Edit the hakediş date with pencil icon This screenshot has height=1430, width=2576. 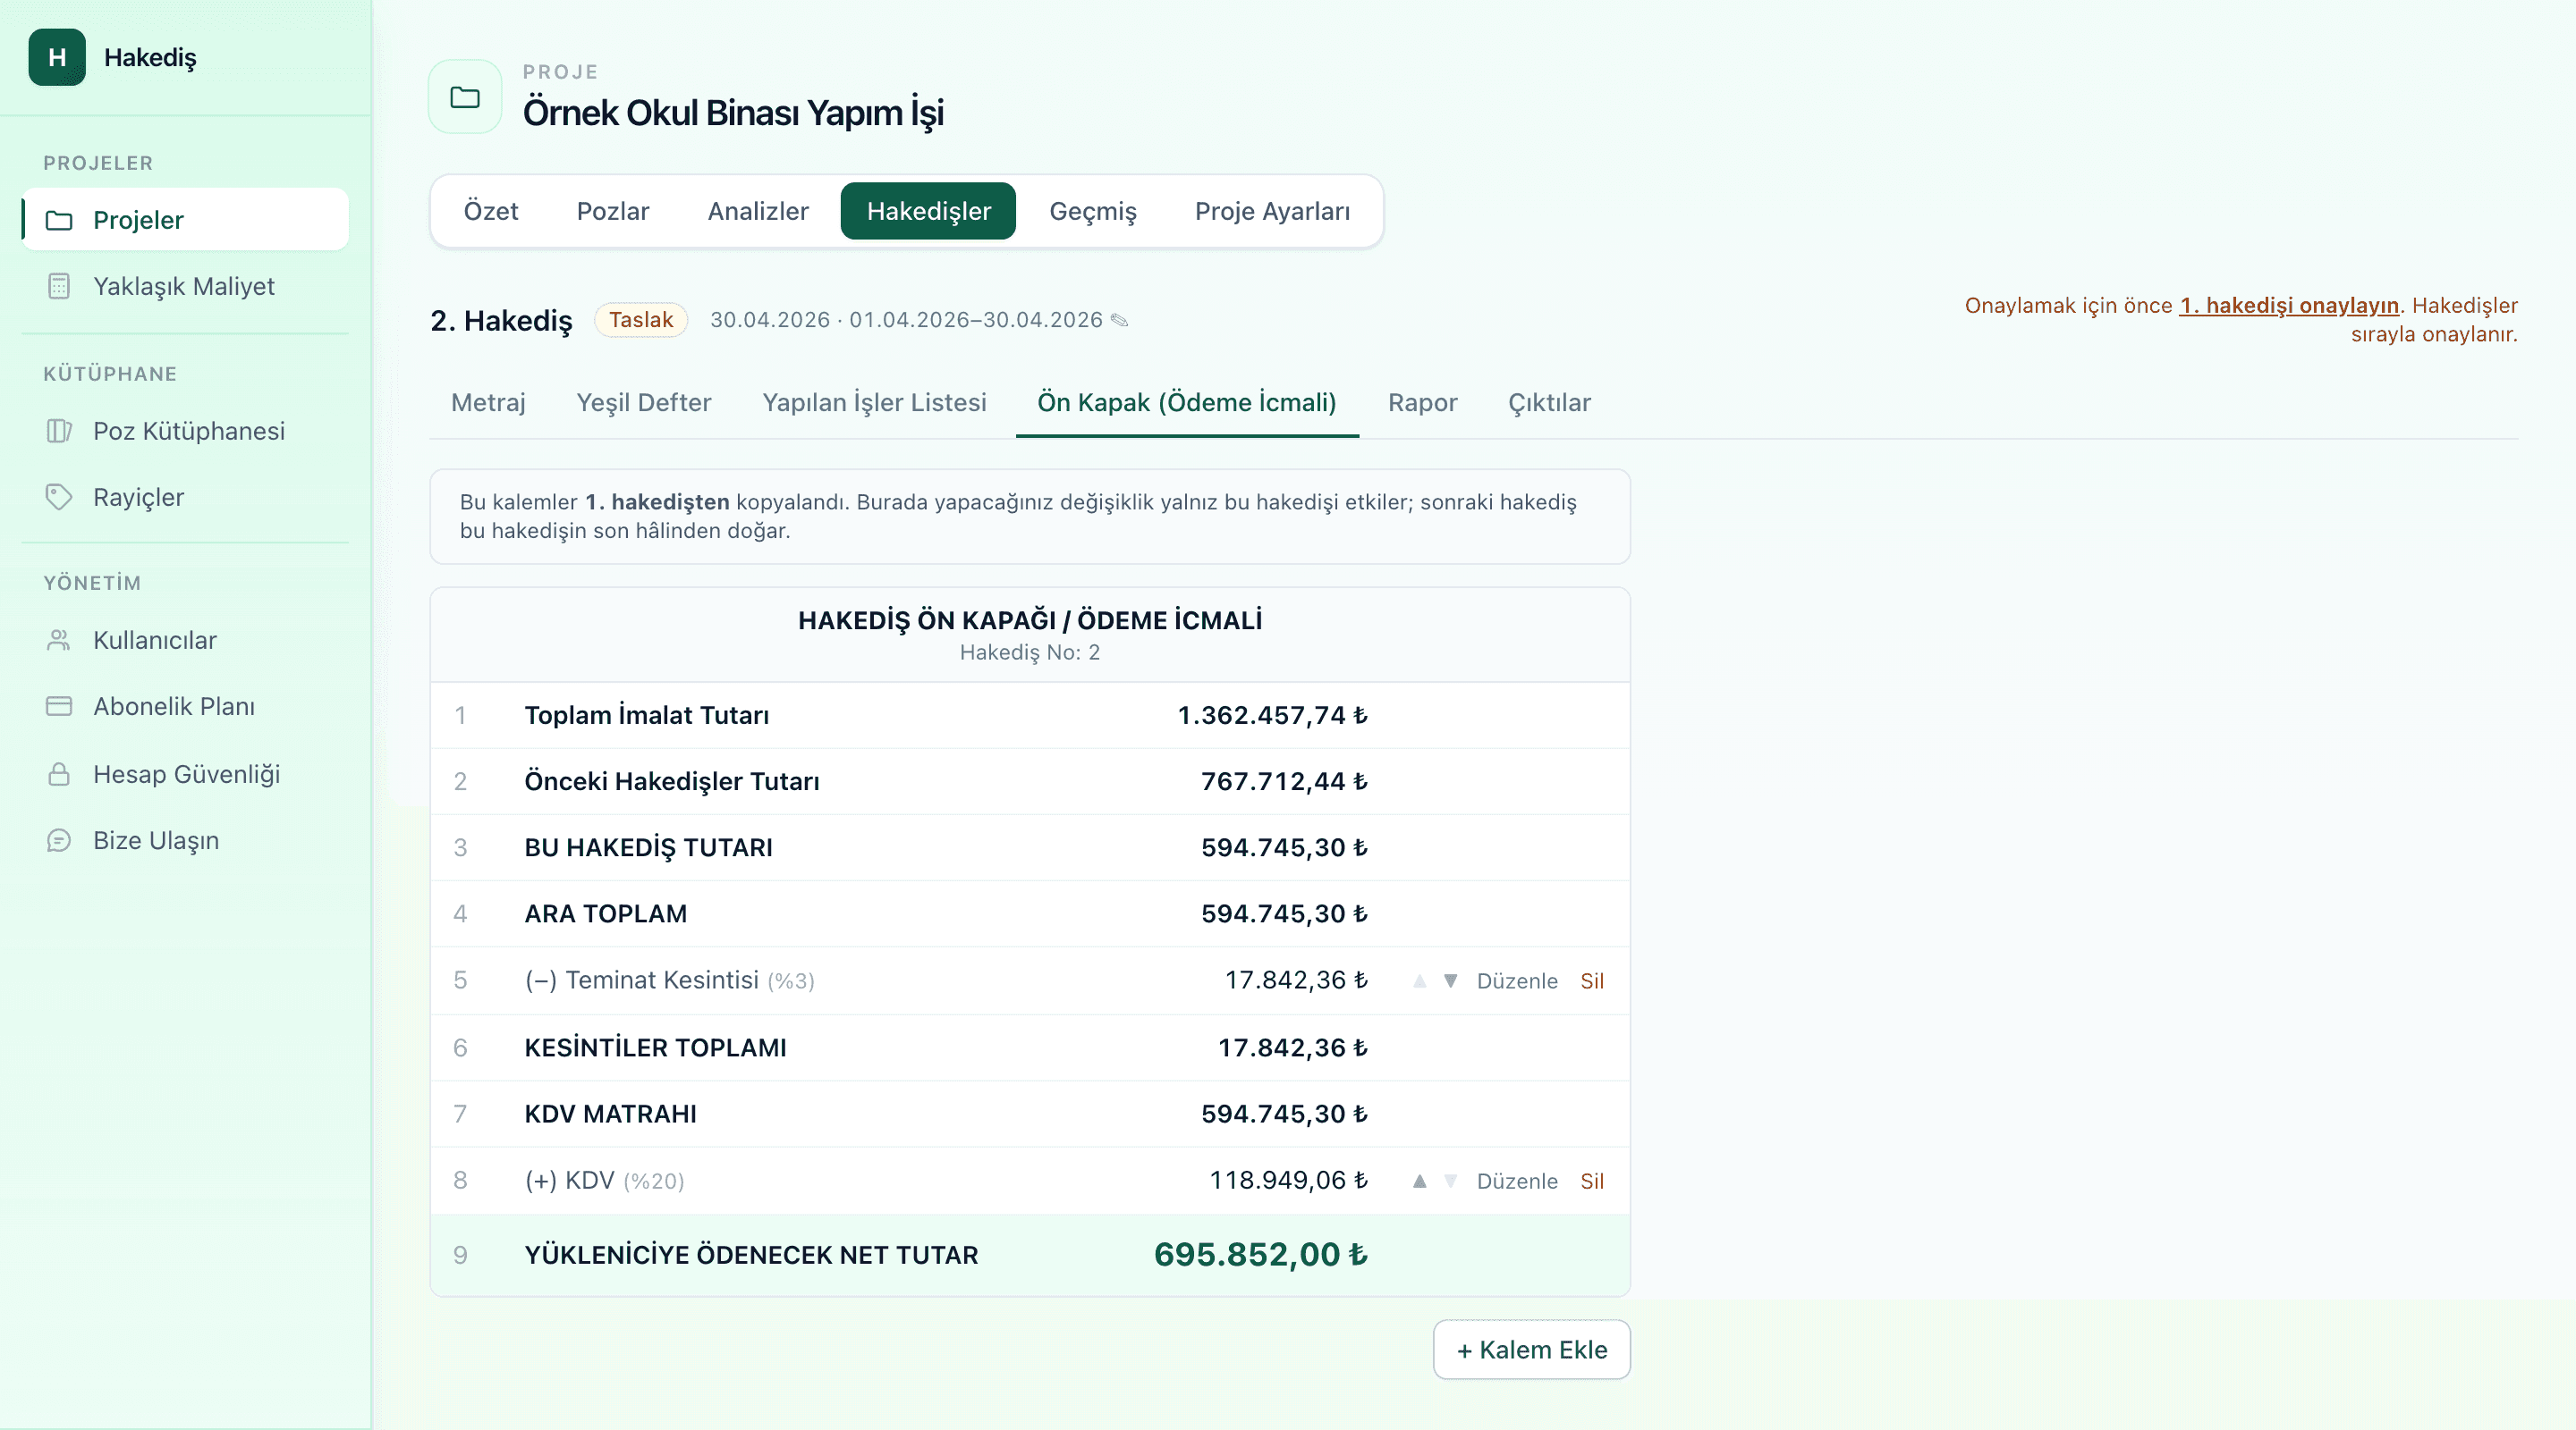[1120, 320]
